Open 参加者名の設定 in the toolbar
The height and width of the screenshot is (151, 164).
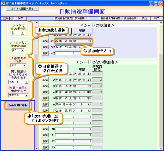pos(63,18)
